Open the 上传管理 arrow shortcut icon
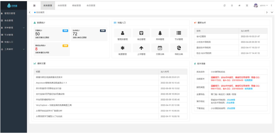This screenshot has height=134, width=276. coord(141,48)
